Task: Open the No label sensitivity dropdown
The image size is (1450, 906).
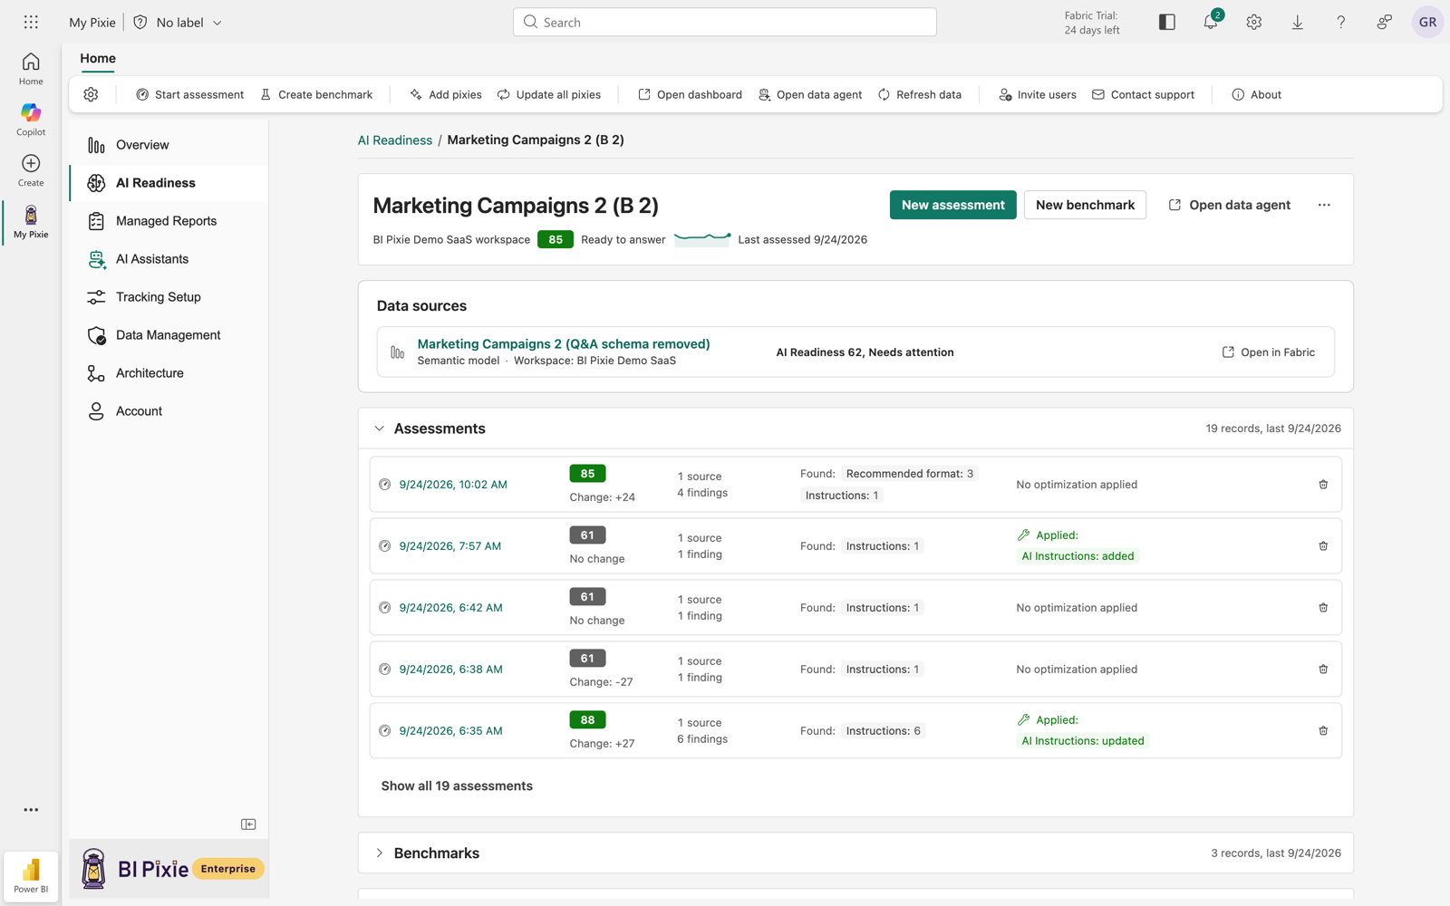Action: [x=178, y=22]
